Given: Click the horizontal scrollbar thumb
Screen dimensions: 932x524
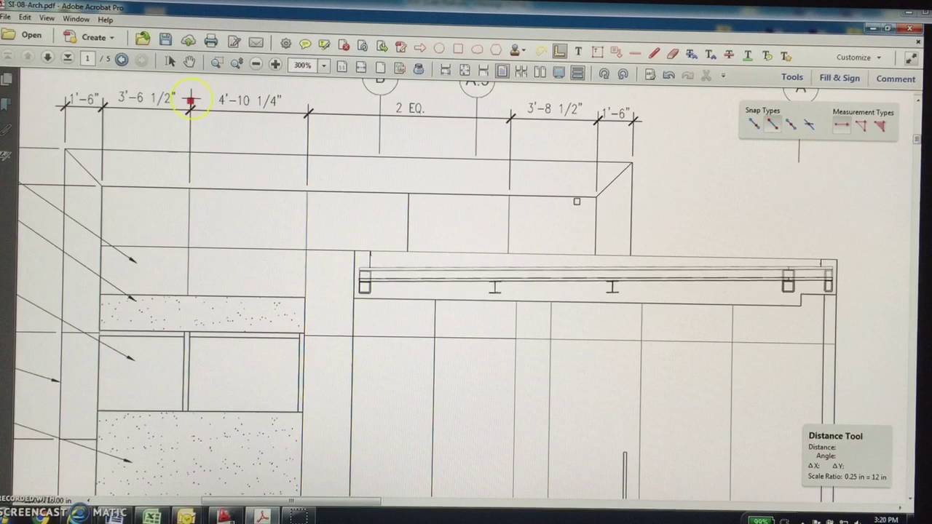Looking at the screenshot, I should pos(291,501).
